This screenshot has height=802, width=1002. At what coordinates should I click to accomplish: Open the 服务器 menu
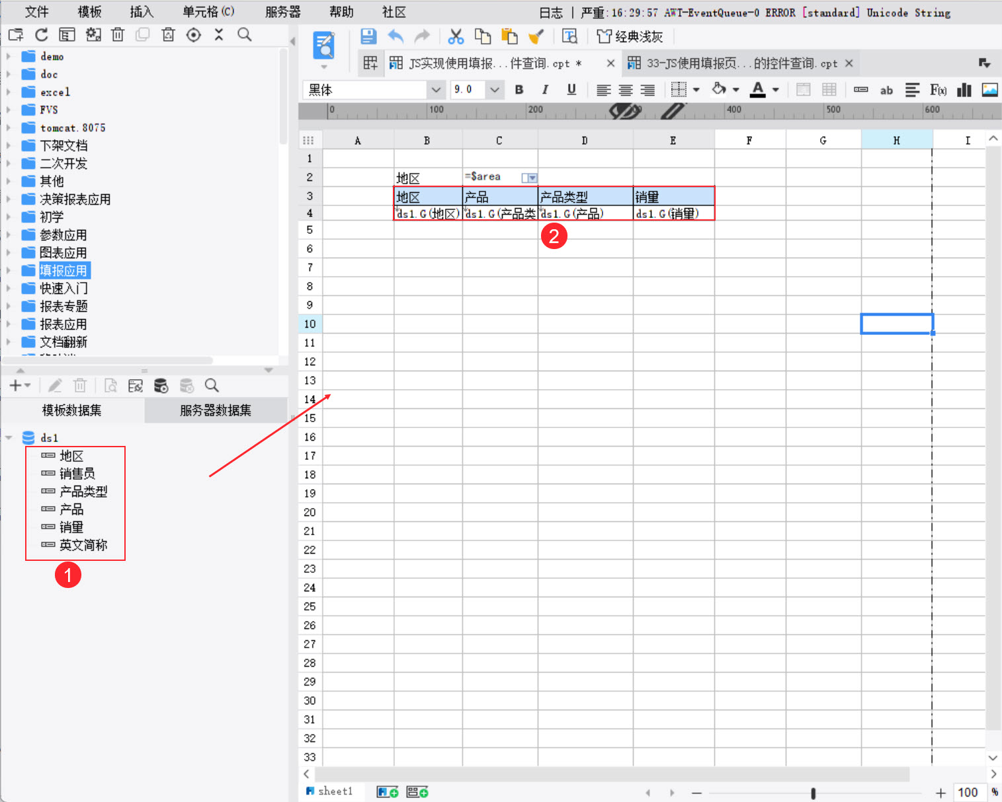click(x=282, y=12)
